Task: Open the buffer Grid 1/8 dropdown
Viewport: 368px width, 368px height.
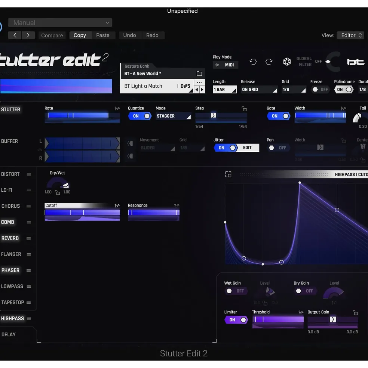Action: (192, 148)
